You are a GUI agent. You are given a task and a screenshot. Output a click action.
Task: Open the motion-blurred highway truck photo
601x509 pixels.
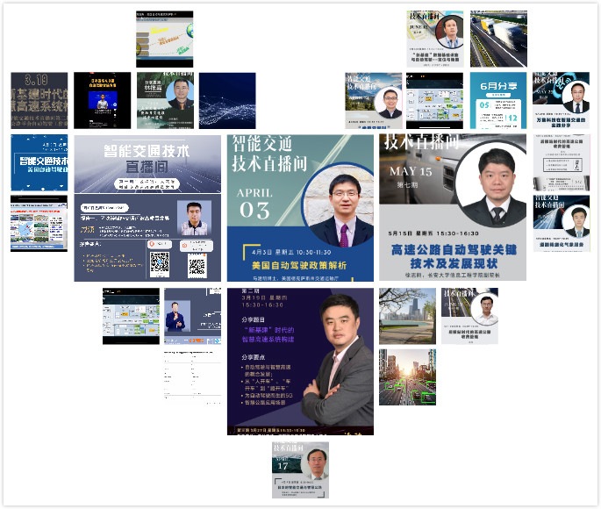pos(498,39)
